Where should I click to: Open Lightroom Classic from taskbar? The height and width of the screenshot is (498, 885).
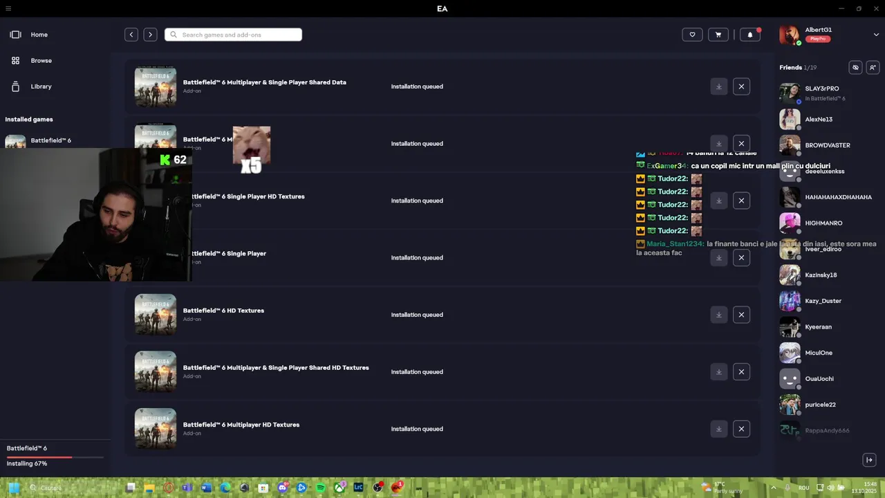coord(358,488)
